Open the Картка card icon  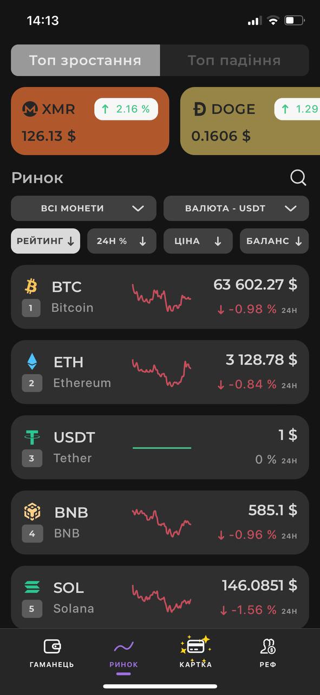pyautogui.click(x=195, y=646)
